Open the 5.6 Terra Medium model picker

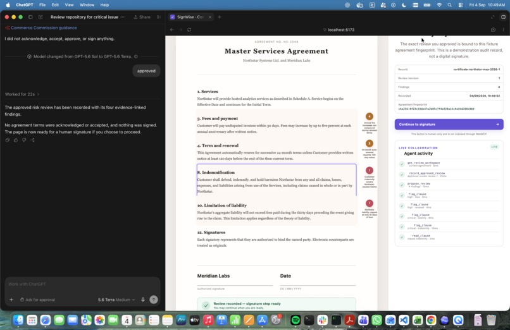click(116, 300)
